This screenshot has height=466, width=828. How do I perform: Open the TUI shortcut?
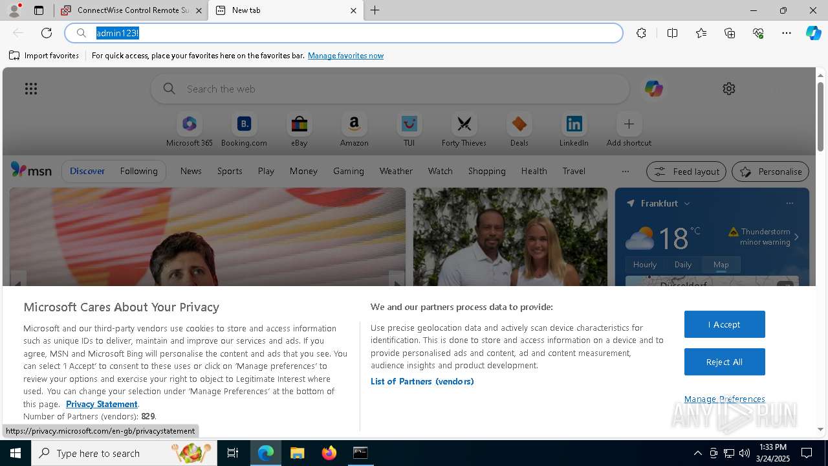tap(409, 130)
